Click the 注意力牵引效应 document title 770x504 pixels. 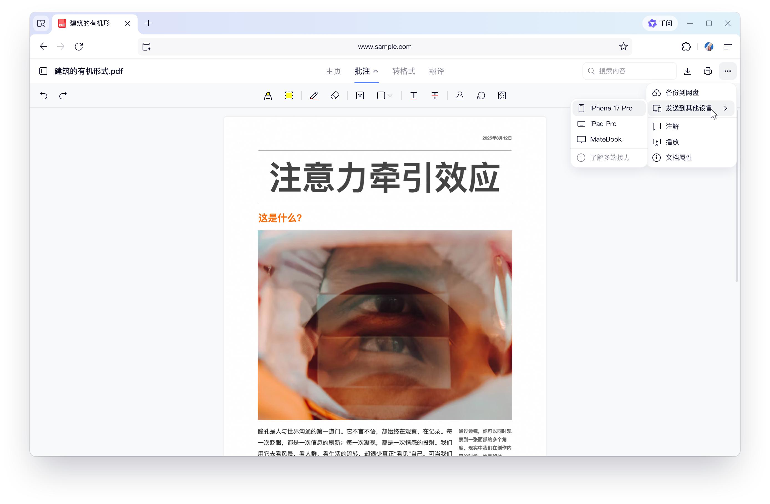(x=385, y=177)
